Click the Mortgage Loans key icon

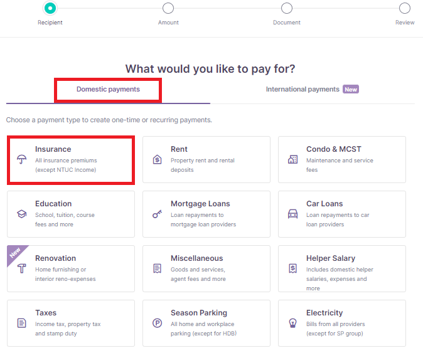158,214
